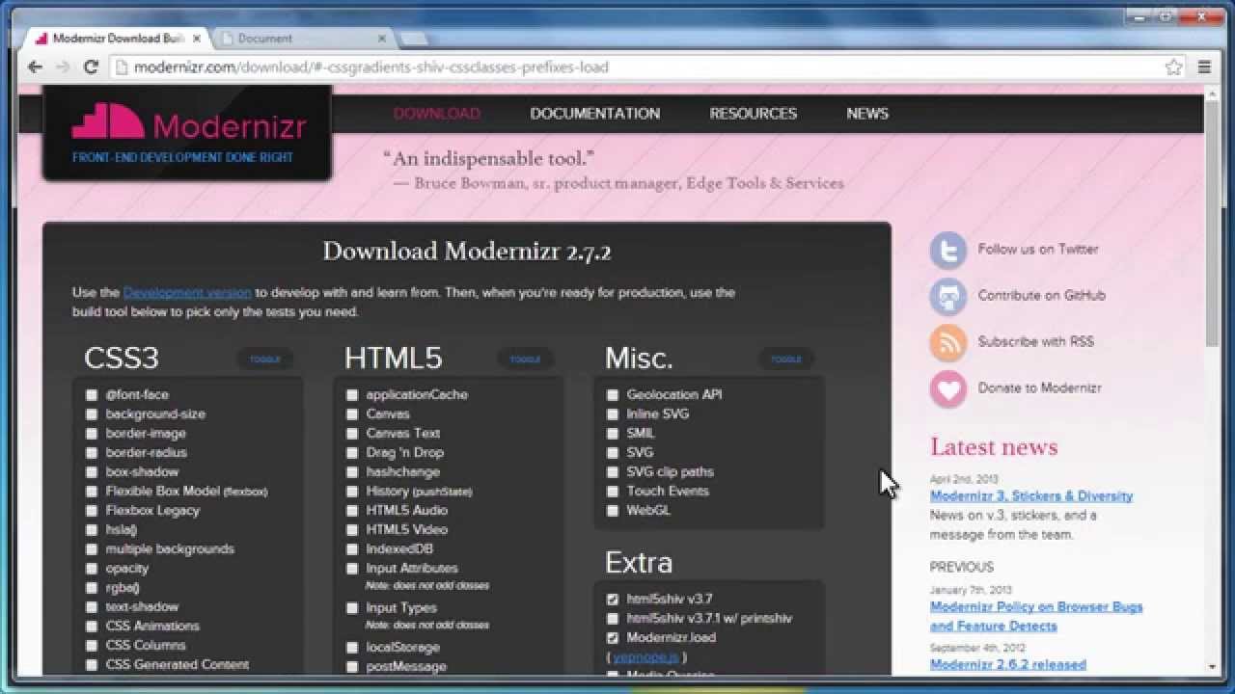Uncheck the Modernizr.load option

click(613, 638)
